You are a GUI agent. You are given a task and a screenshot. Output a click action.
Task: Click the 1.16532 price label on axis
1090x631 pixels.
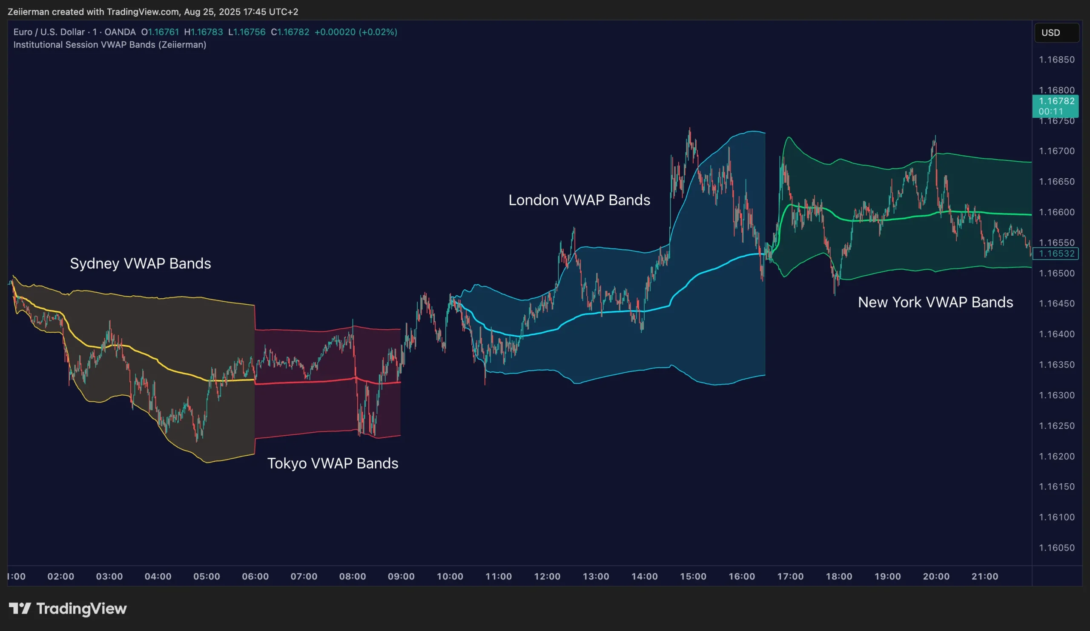(1056, 254)
